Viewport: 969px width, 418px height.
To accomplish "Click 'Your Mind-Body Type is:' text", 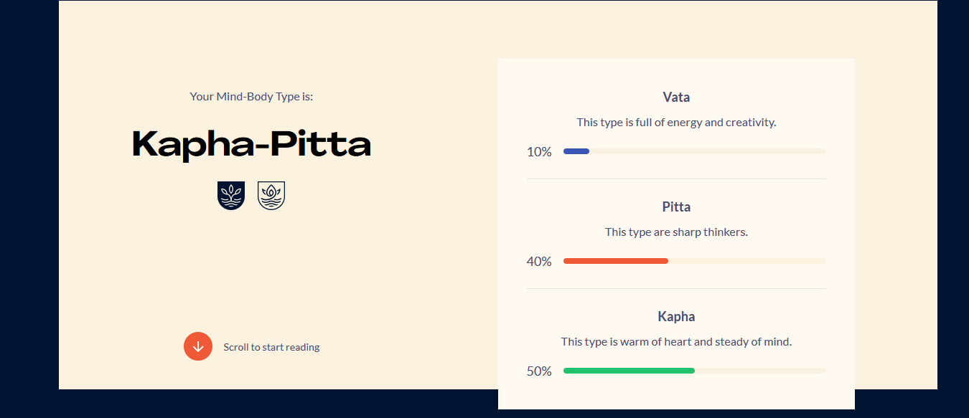I will 251,96.
